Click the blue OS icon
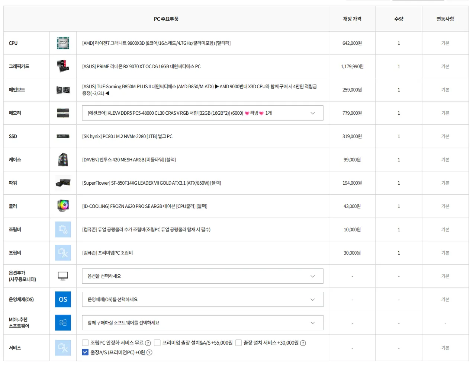Image resolution: width=476 pixels, height=370 pixels. [x=63, y=299]
